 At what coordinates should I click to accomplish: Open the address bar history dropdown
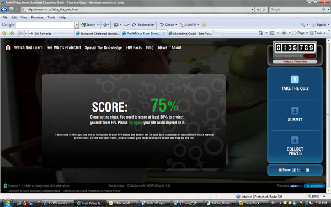click(252, 9)
